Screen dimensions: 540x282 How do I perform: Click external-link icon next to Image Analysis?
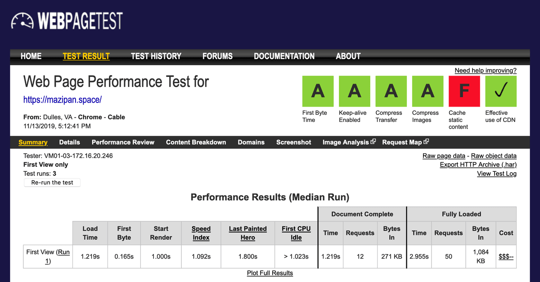click(x=373, y=142)
